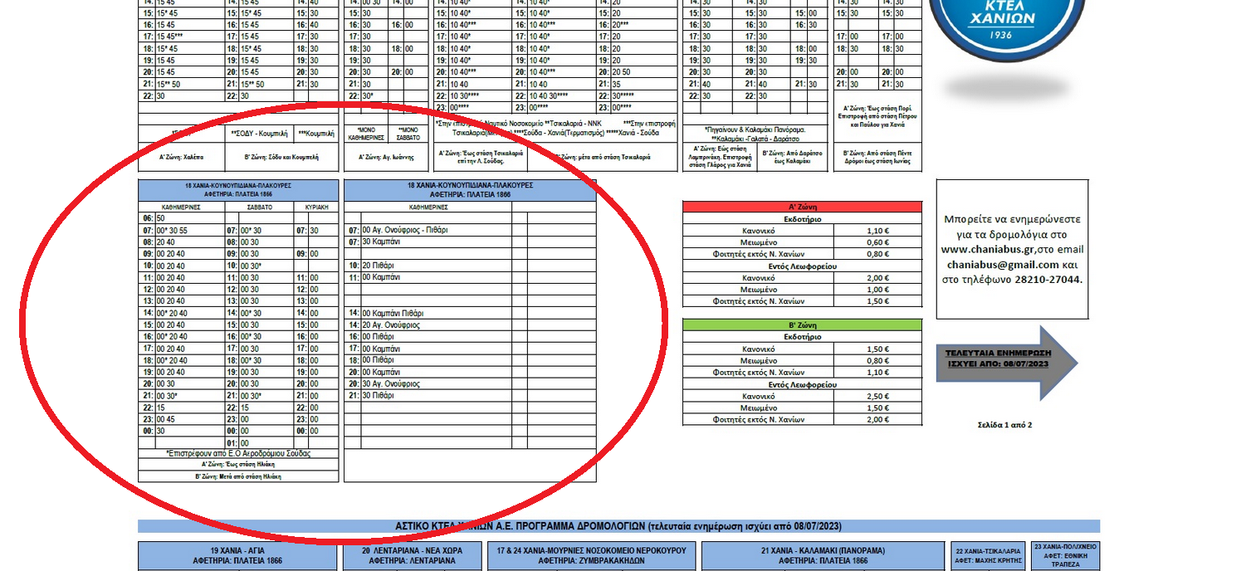The height and width of the screenshot is (571, 1251).
Task: Click the 'Σελίδα 1 από 2' page label
Action: [x=1004, y=426]
